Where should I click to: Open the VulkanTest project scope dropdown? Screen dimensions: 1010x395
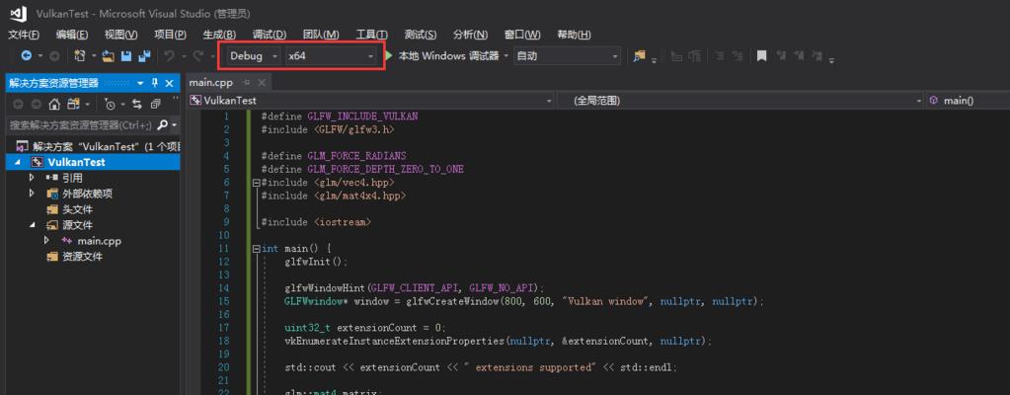(x=371, y=101)
